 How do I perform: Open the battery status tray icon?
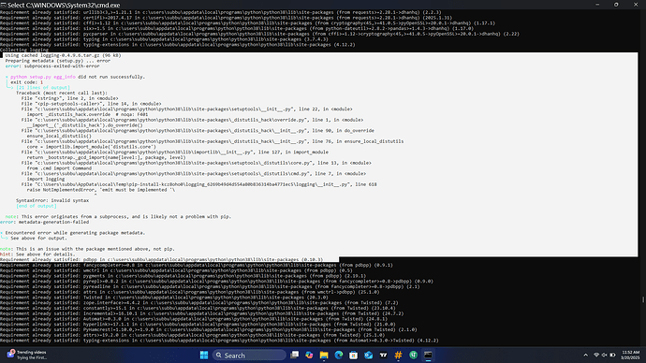coord(612,355)
